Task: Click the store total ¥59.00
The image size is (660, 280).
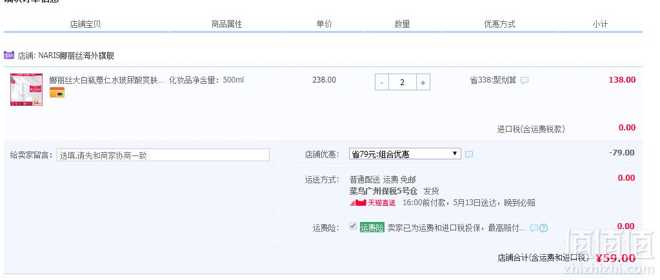Action: [x=615, y=258]
